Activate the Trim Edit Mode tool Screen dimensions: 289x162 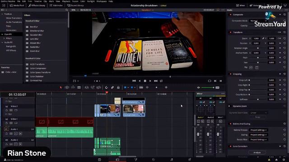67,88
